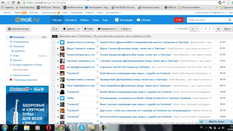Tick checkbox for Дарья Сомова message
Screen dimensions: 233x131
point(54,48)
